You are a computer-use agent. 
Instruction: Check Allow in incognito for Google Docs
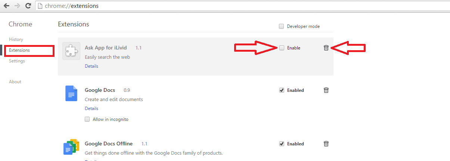coord(87,119)
